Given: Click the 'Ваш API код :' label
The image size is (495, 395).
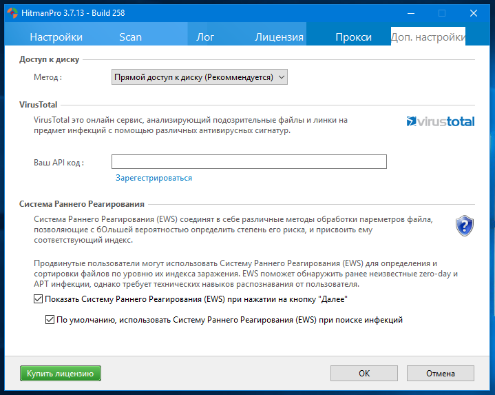Looking at the screenshot, I should (x=59, y=163).
